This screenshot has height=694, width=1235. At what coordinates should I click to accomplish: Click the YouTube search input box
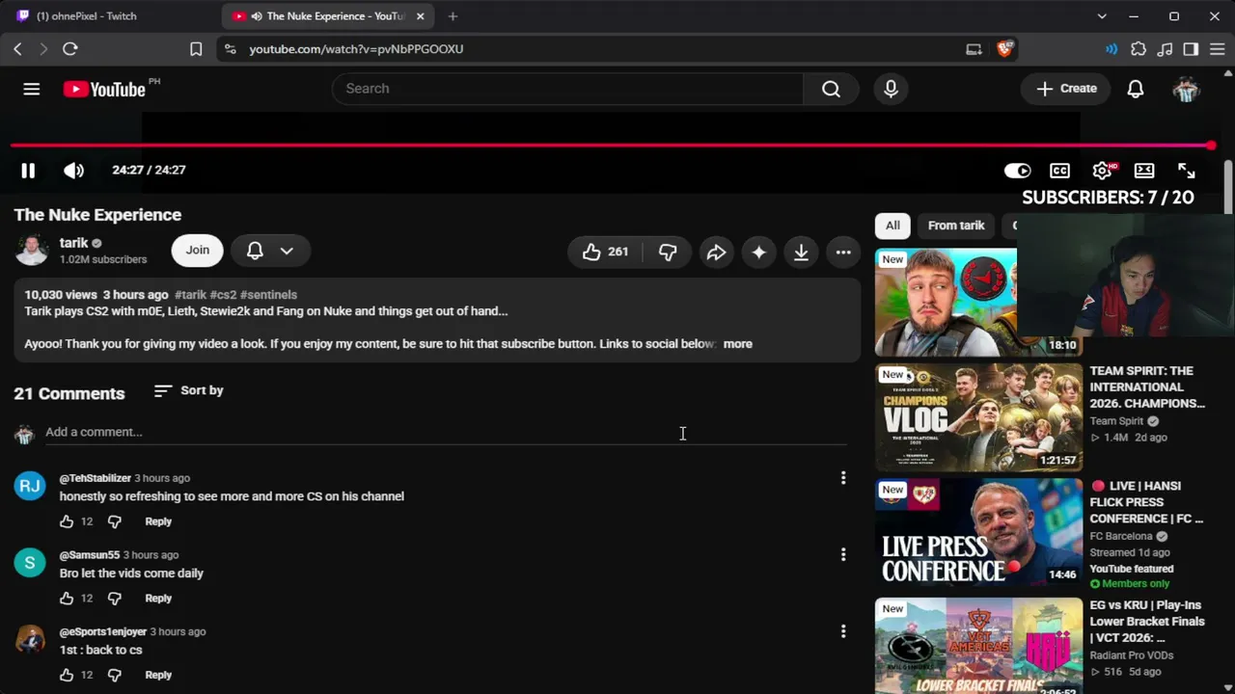(567, 89)
